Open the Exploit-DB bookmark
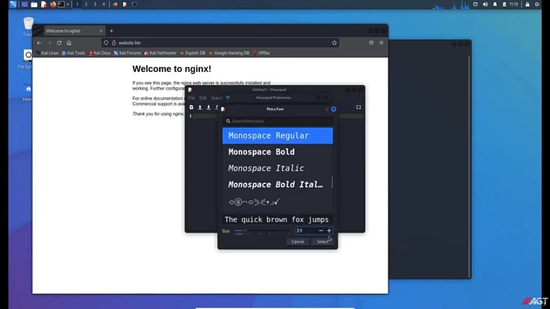The width and height of the screenshot is (550, 309). tap(192, 53)
